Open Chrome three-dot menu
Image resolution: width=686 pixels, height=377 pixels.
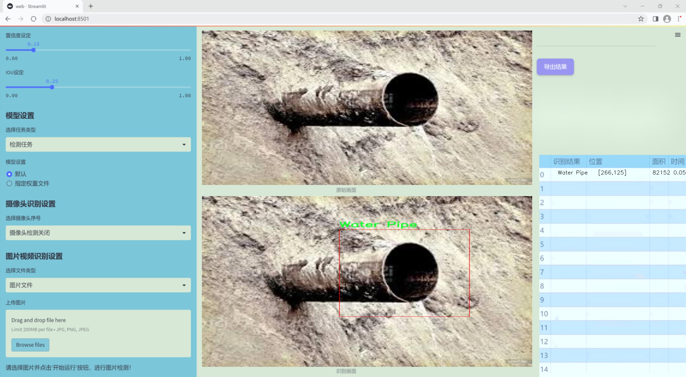click(679, 19)
